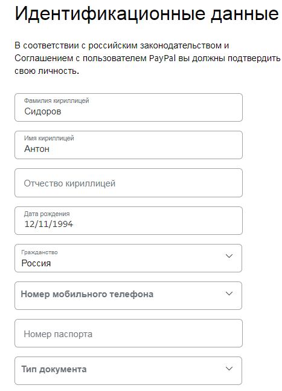
Task: Click the Дата рождения label
Action: [x=46, y=214]
